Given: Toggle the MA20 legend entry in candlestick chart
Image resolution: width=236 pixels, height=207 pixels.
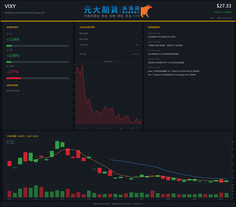Looking at the screenshot, I should [10, 143].
